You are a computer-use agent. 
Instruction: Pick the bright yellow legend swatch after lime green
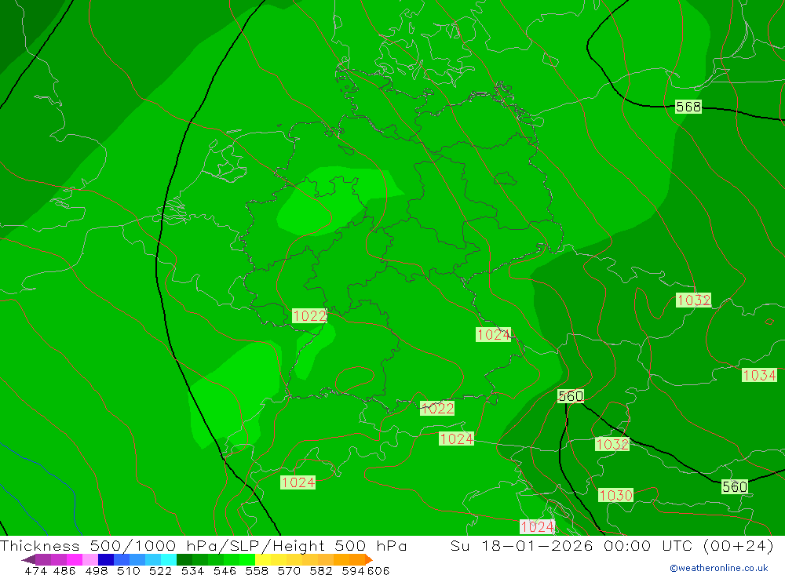pos(263,559)
